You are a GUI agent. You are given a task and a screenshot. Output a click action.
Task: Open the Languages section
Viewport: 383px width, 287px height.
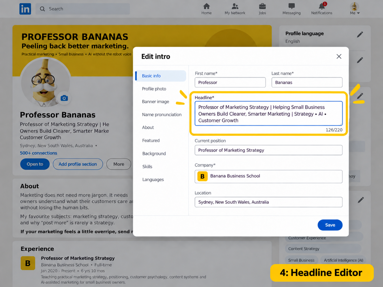click(x=153, y=180)
